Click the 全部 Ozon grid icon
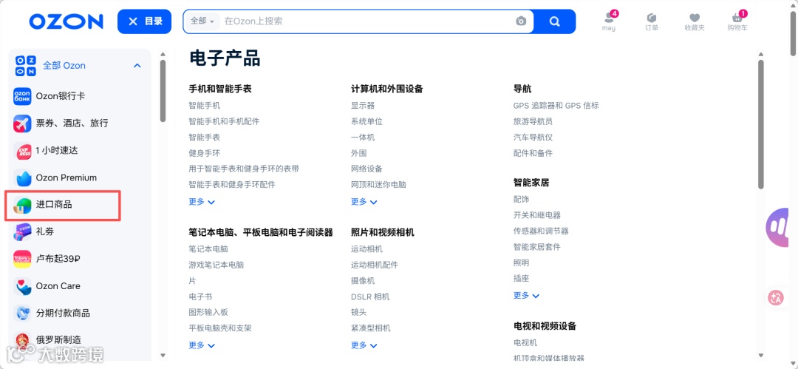The width and height of the screenshot is (798, 369). (25, 65)
